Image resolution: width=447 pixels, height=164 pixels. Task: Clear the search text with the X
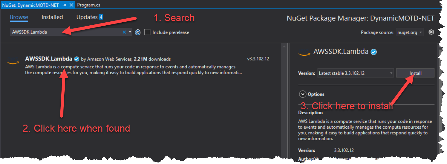coord(124,32)
